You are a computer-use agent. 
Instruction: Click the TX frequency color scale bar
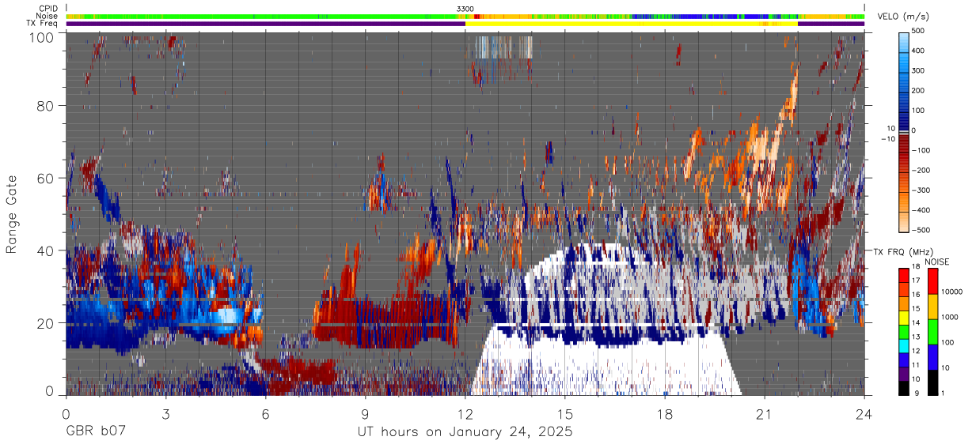(x=904, y=331)
